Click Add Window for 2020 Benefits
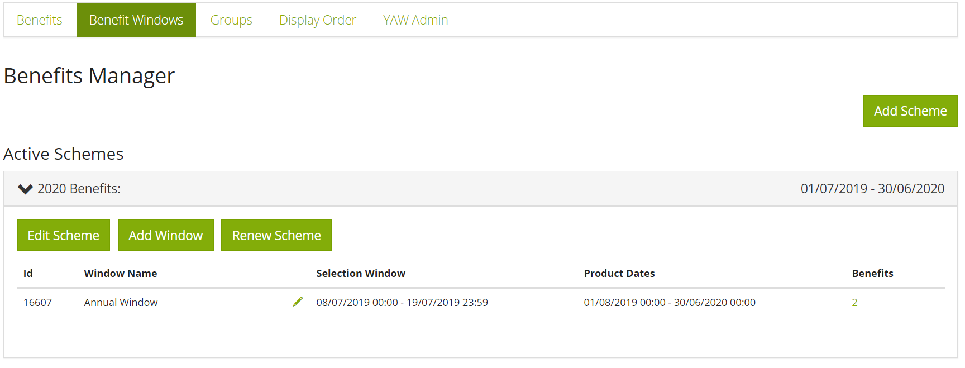The width and height of the screenshot is (965, 368). [165, 235]
